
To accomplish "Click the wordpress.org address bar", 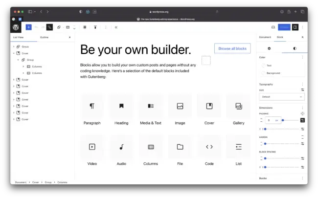I will pyautogui.click(x=159, y=12).
